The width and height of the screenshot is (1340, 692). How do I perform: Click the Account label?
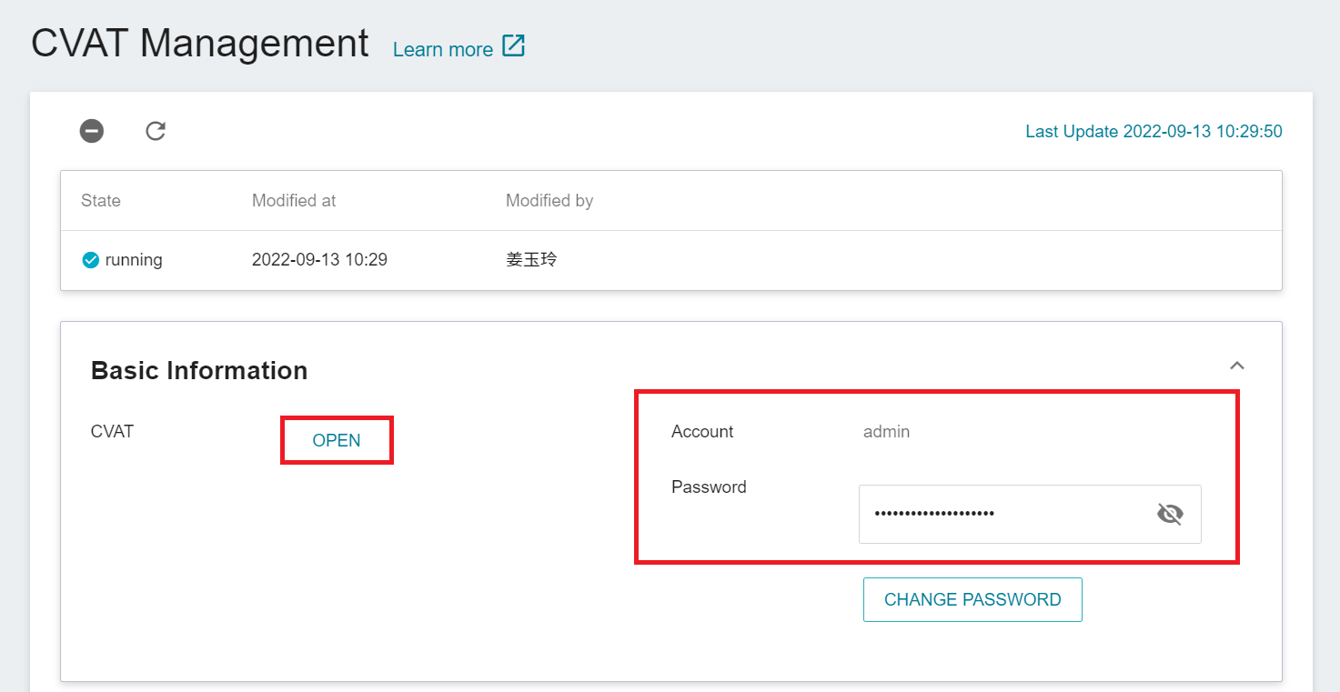pyautogui.click(x=702, y=431)
